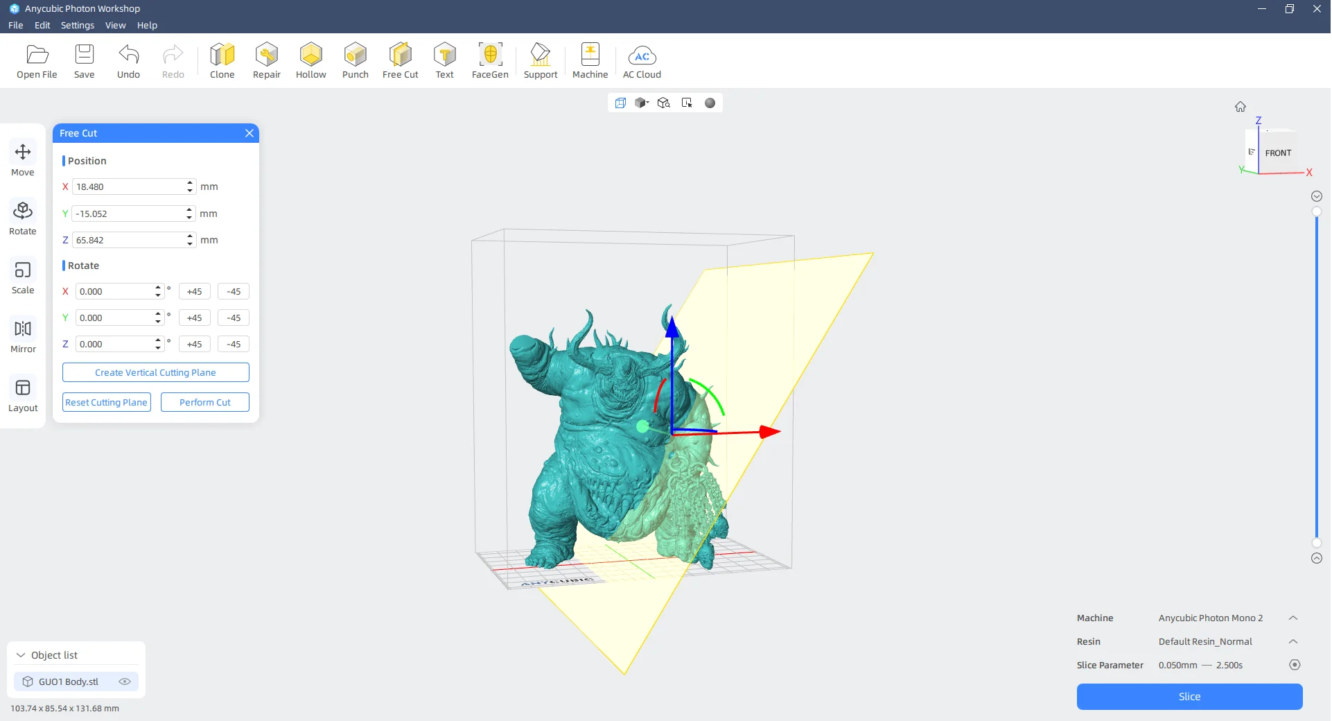The image size is (1332, 721).
Task: Open the Punch tool
Action: pyautogui.click(x=355, y=60)
